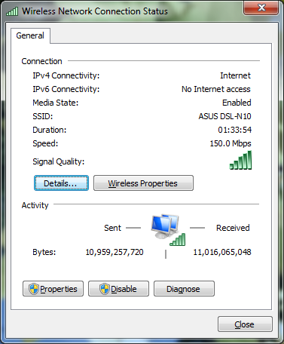Click the Duration value 01:33:54
The width and height of the screenshot is (284, 344).
[234, 130]
